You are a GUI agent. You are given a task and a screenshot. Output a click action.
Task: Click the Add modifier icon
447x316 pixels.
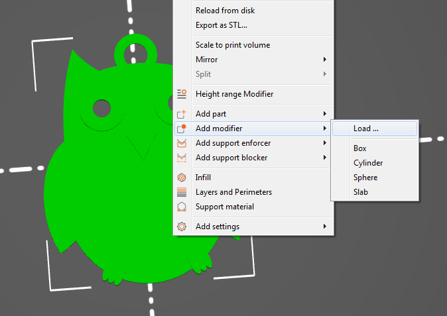pyautogui.click(x=182, y=129)
